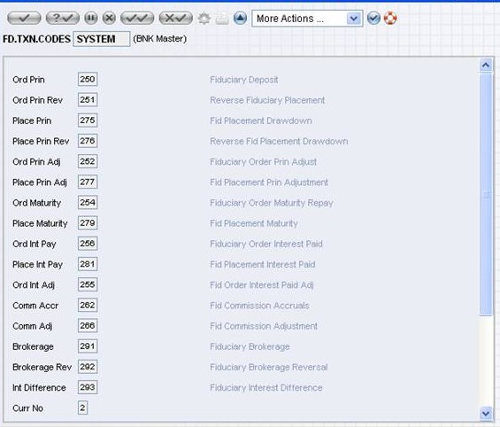Click the authorise (double checkmark) toolbar button
The width and height of the screenshot is (500, 427).
[x=137, y=19]
